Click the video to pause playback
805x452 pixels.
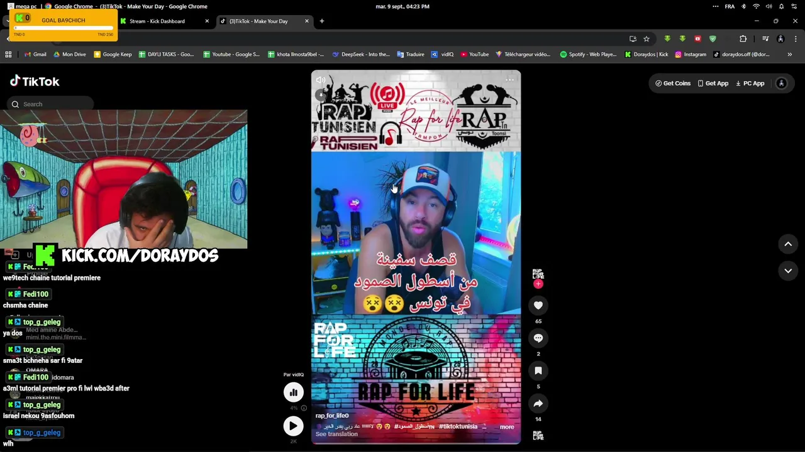(416, 233)
